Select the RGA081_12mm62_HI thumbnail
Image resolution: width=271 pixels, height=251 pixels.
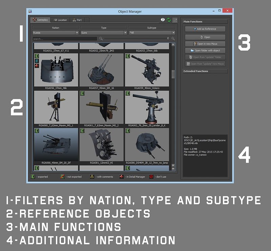(x=101, y=145)
